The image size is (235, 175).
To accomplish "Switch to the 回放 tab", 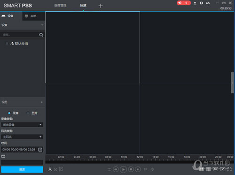I will pyautogui.click(x=83, y=5).
